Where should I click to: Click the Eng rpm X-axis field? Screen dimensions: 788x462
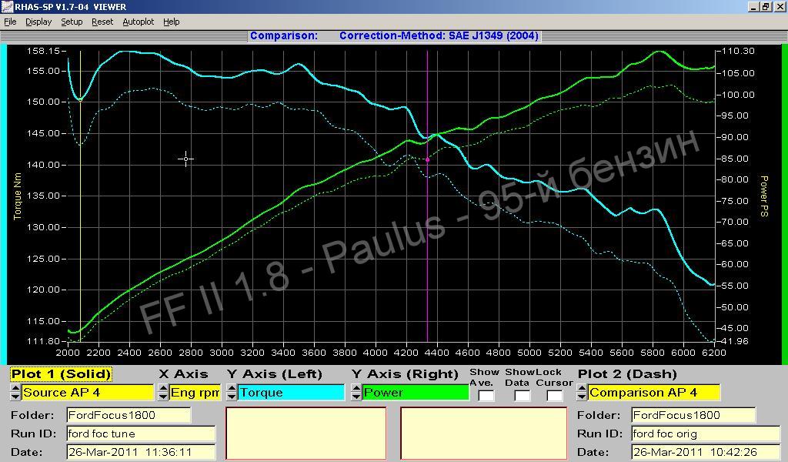[x=194, y=393]
